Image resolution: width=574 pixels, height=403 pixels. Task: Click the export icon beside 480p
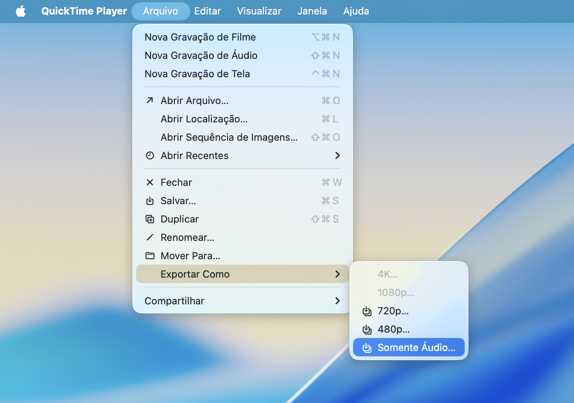coord(367,330)
